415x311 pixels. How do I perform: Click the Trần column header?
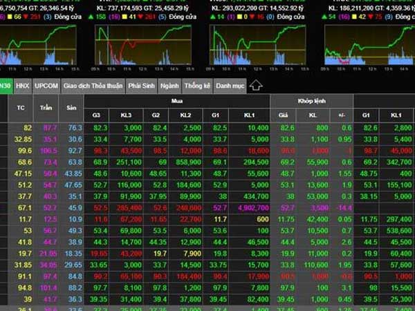(x=48, y=109)
